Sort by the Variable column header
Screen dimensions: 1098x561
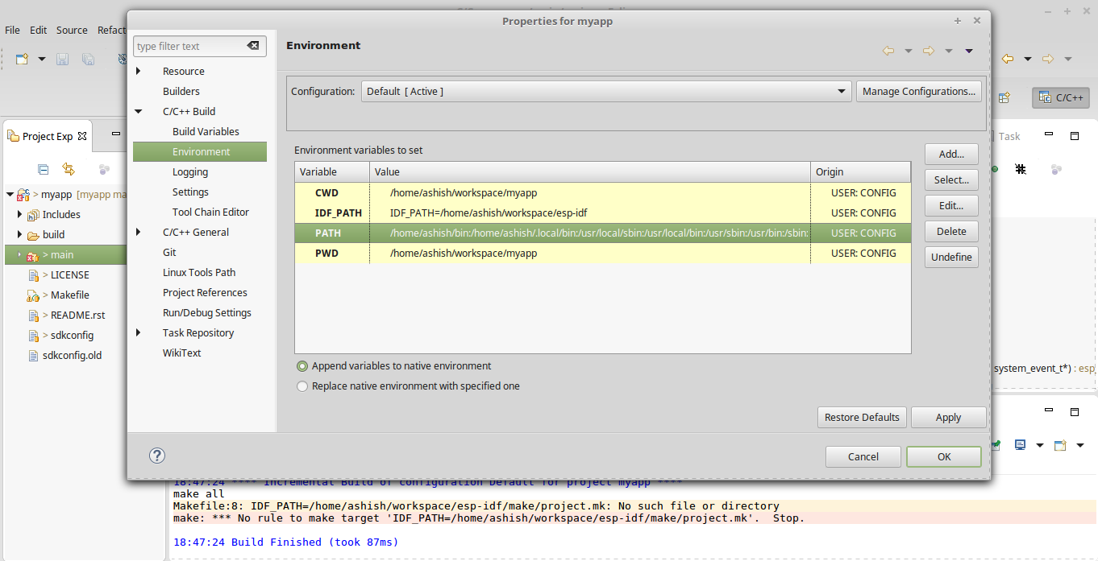coord(332,171)
